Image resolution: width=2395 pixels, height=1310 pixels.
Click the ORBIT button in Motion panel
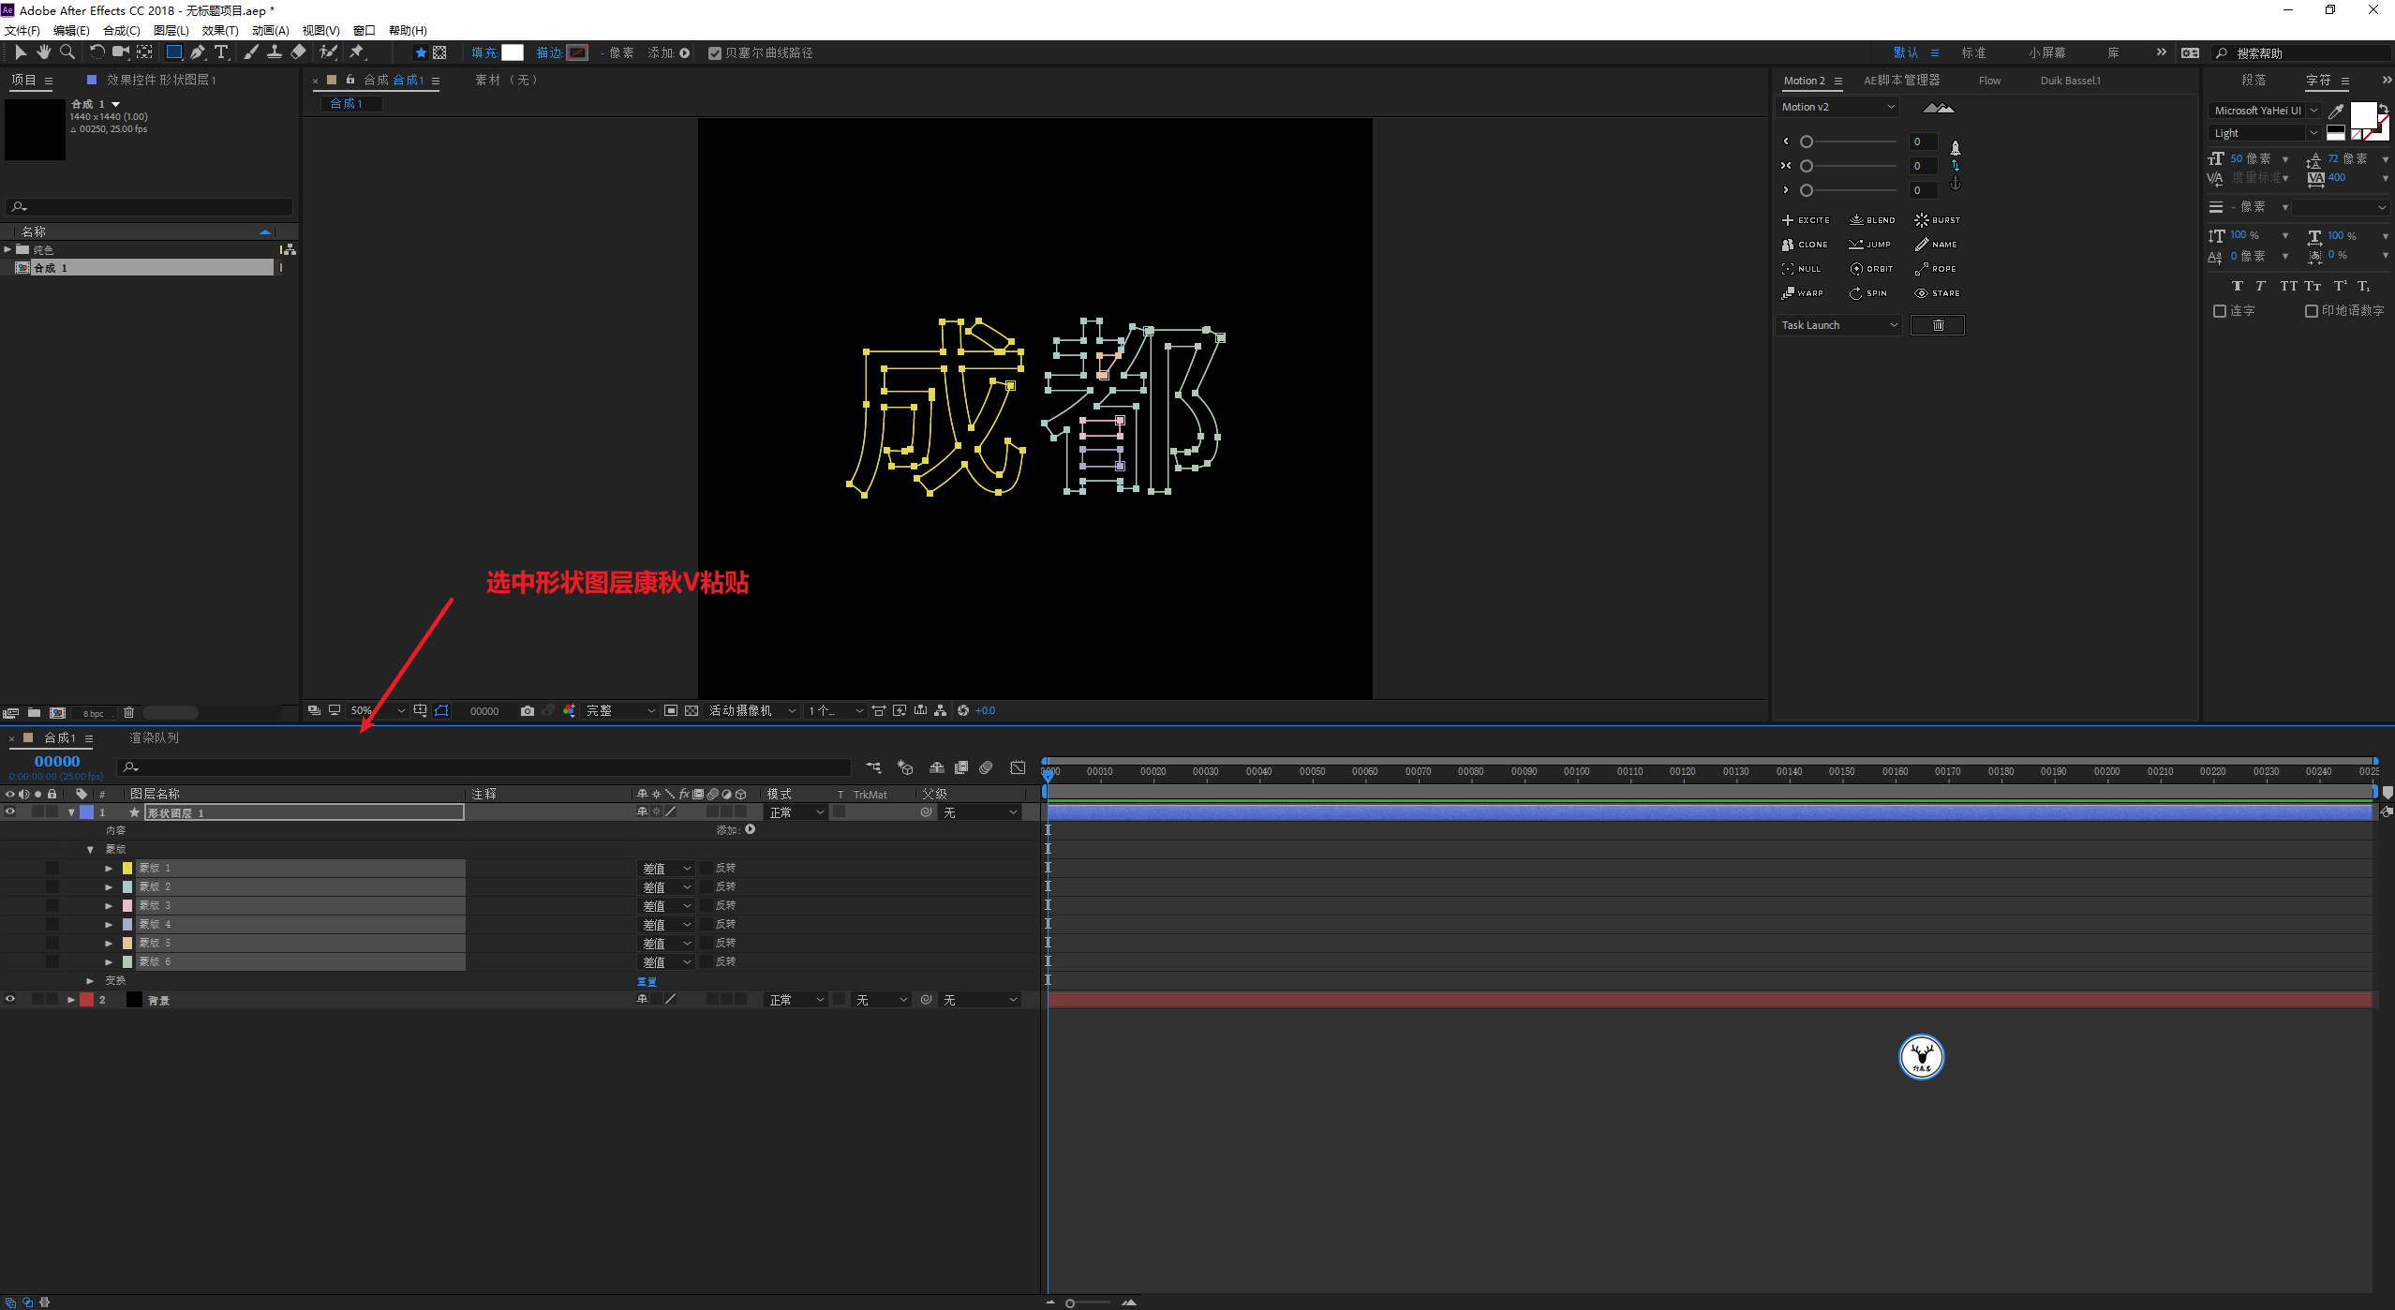(x=1871, y=269)
